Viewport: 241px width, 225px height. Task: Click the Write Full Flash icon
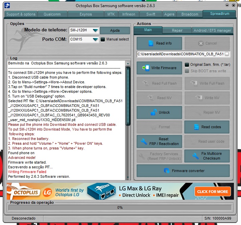click(x=194, y=83)
